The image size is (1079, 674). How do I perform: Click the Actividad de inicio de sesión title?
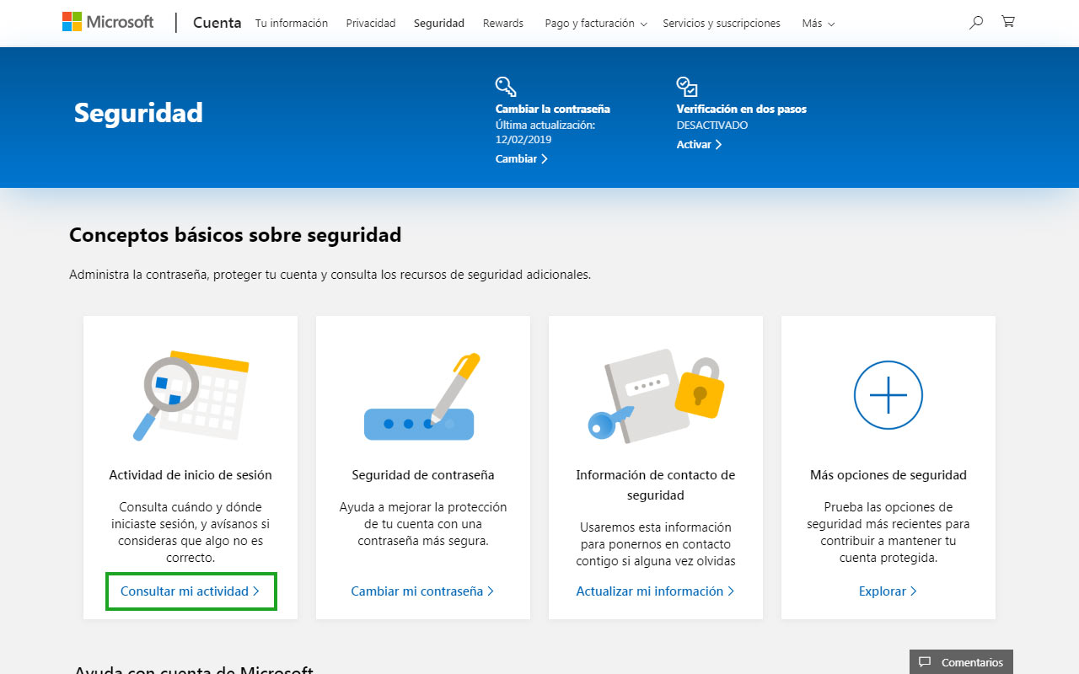(191, 475)
